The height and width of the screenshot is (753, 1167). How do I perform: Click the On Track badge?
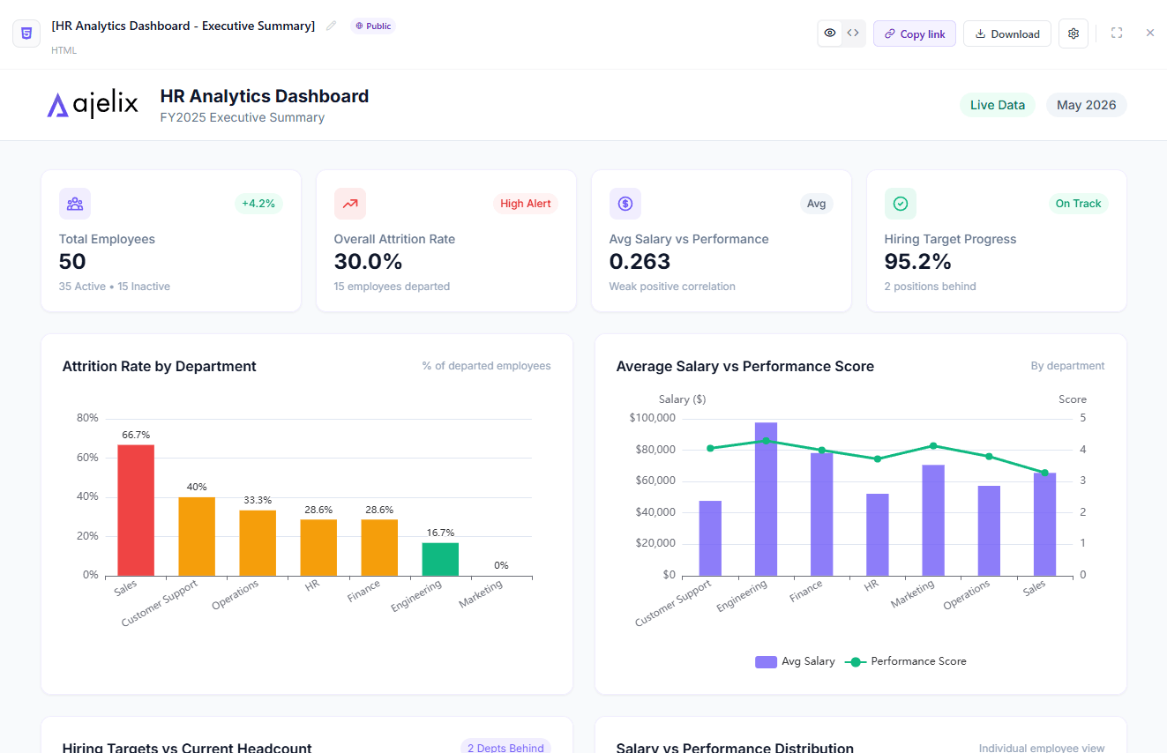[x=1079, y=204]
